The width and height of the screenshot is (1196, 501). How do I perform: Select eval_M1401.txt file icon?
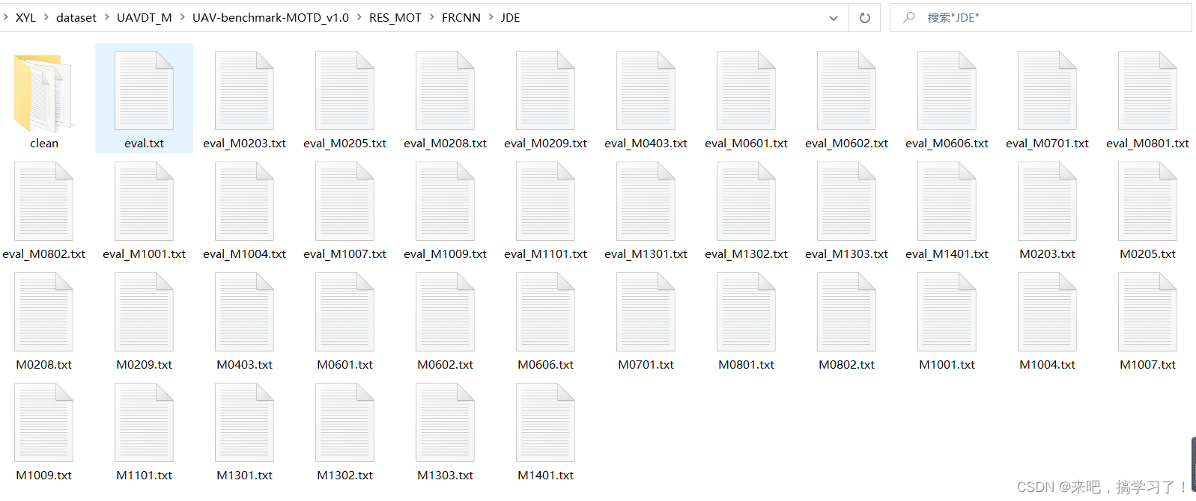click(947, 201)
